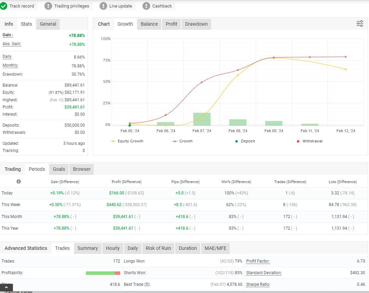Click the Balance value $89,441.61
Screen dimensions: 369x293
[x=75, y=85]
